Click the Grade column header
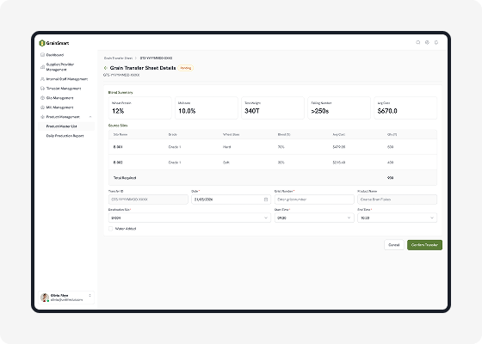The width and height of the screenshot is (482, 344). click(x=172, y=135)
